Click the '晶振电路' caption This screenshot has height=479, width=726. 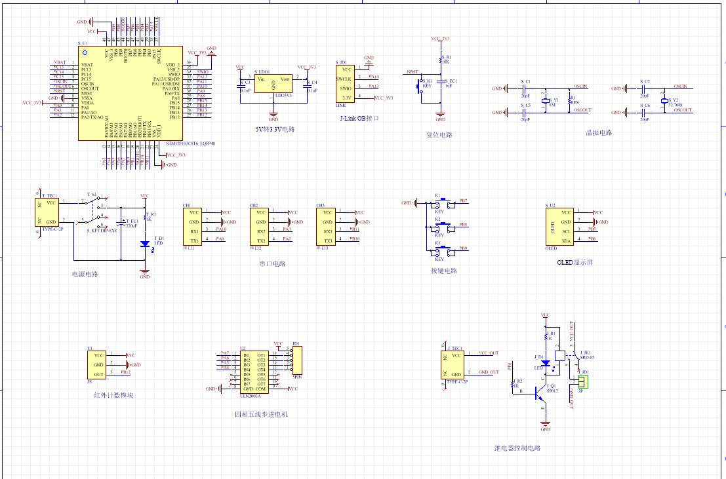tap(599, 133)
